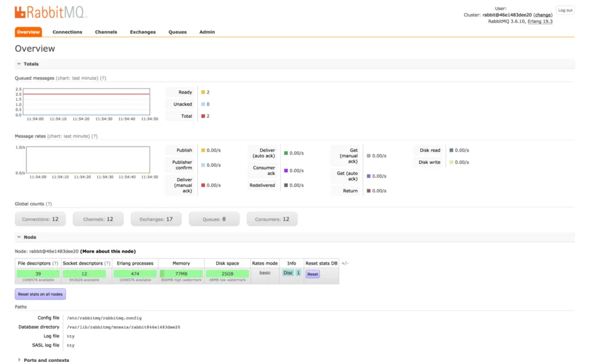
Task: Open the Channels: 12 count
Action: point(98,219)
